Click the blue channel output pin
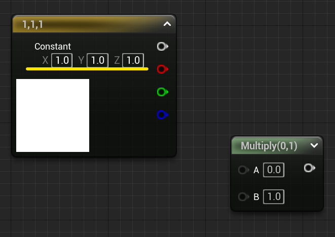 pos(162,114)
